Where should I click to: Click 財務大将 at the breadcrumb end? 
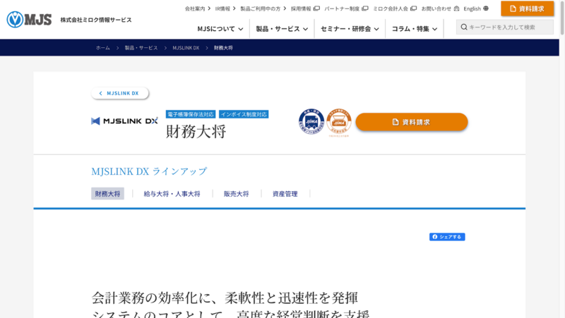(x=223, y=47)
